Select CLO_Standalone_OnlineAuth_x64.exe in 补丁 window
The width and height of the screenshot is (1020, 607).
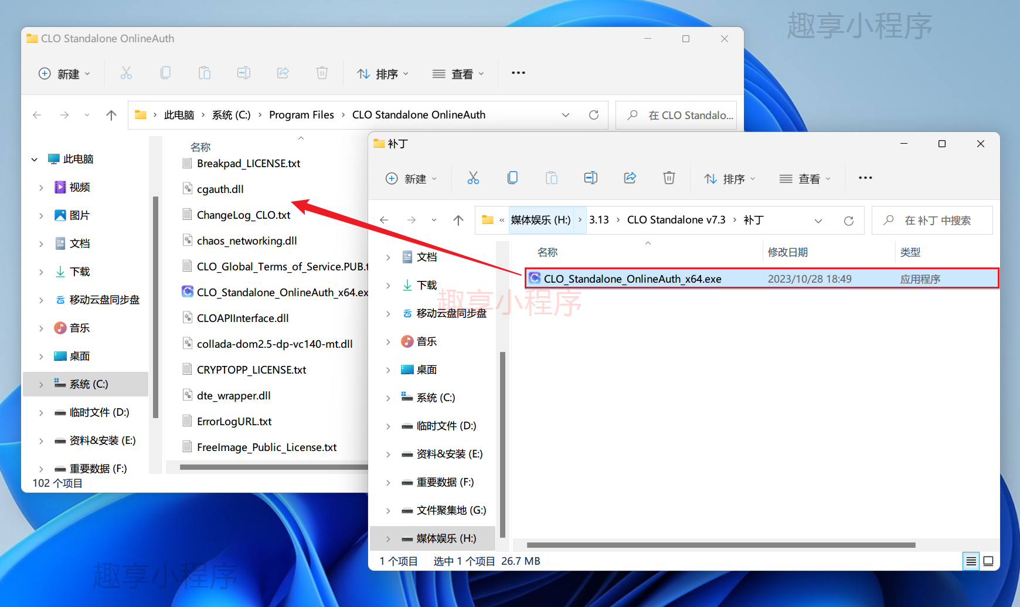[x=761, y=279]
